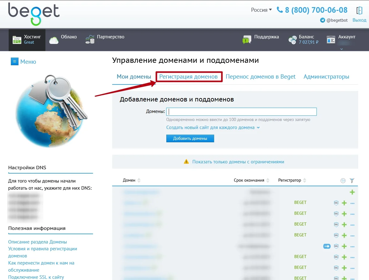The image size is (369, 280).
Task: Click green plus in the blue-arrow-badge row
Action: pyautogui.click(x=344, y=246)
